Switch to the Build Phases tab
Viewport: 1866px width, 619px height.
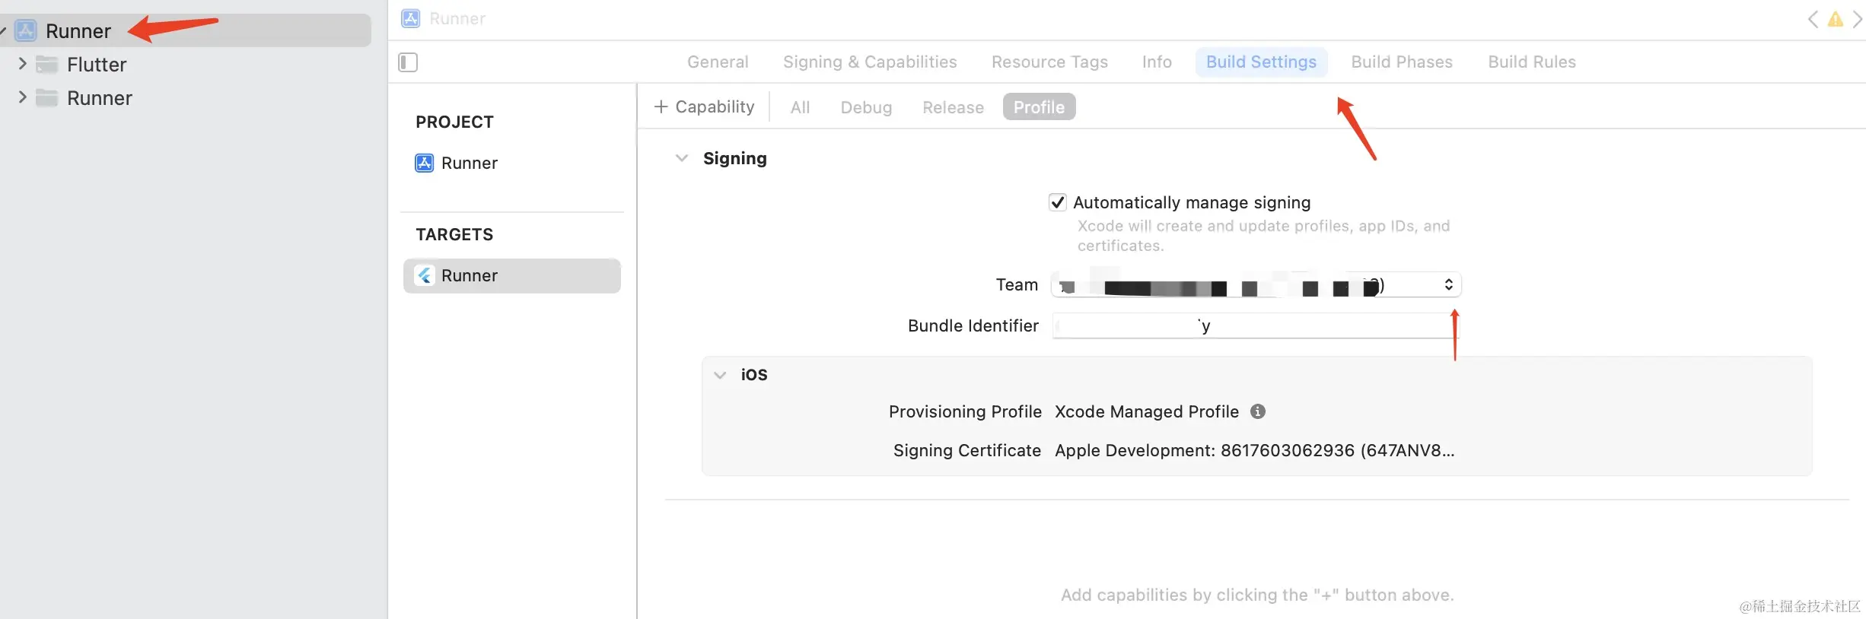click(x=1402, y=62)
